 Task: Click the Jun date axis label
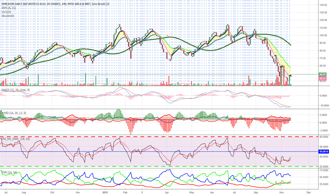point(212,193)
